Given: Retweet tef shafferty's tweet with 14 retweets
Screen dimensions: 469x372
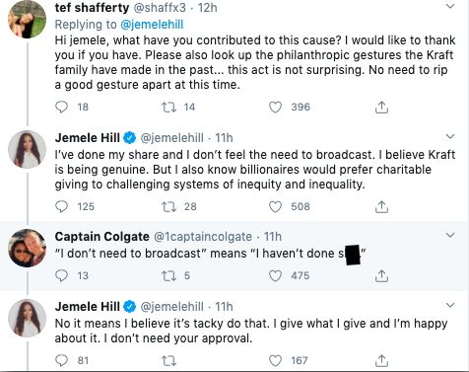Looking at the screenshot, I should click(169, 107).
